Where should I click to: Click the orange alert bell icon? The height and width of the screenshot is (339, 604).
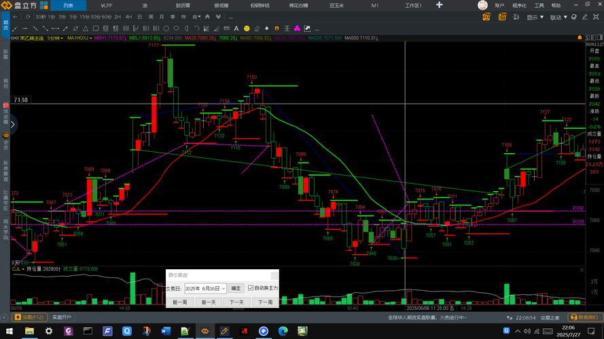(580, 38)
